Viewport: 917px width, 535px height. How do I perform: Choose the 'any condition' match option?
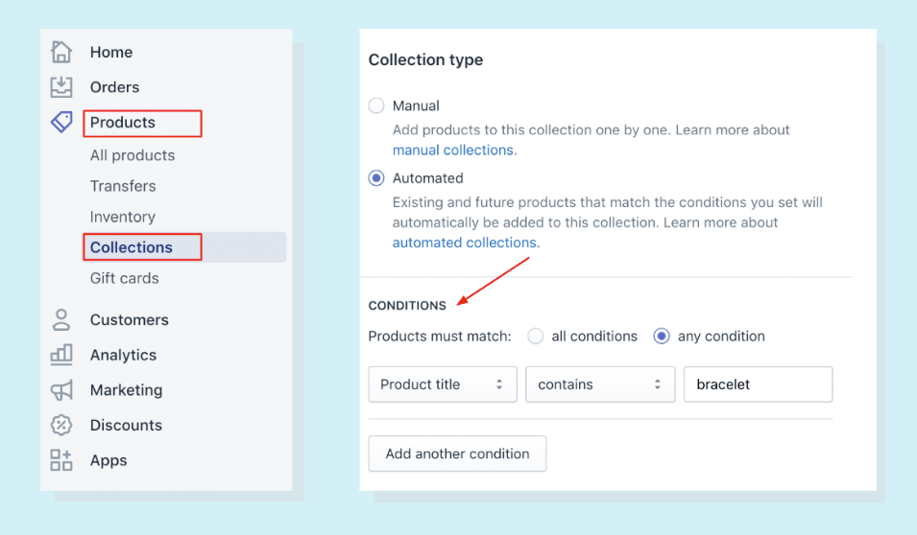(662, 337)
